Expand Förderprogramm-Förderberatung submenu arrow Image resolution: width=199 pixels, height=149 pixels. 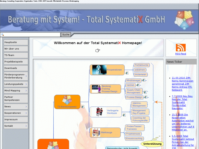(x=26, y=76)
